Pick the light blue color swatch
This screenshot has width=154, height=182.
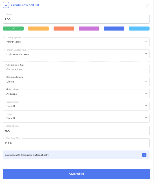pos(139,29)
